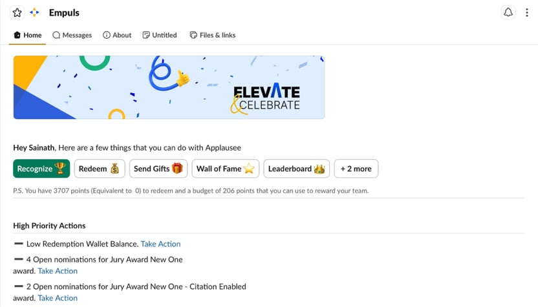Open the About tab
The image size is (538, 307).
[117, 35]
